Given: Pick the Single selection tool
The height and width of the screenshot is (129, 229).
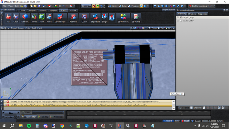Looking at the screenshot, I should point(104,18).
